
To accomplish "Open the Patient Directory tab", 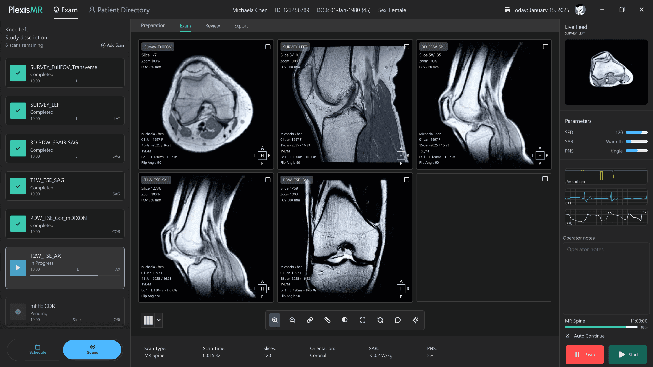I will click(119, 10).
